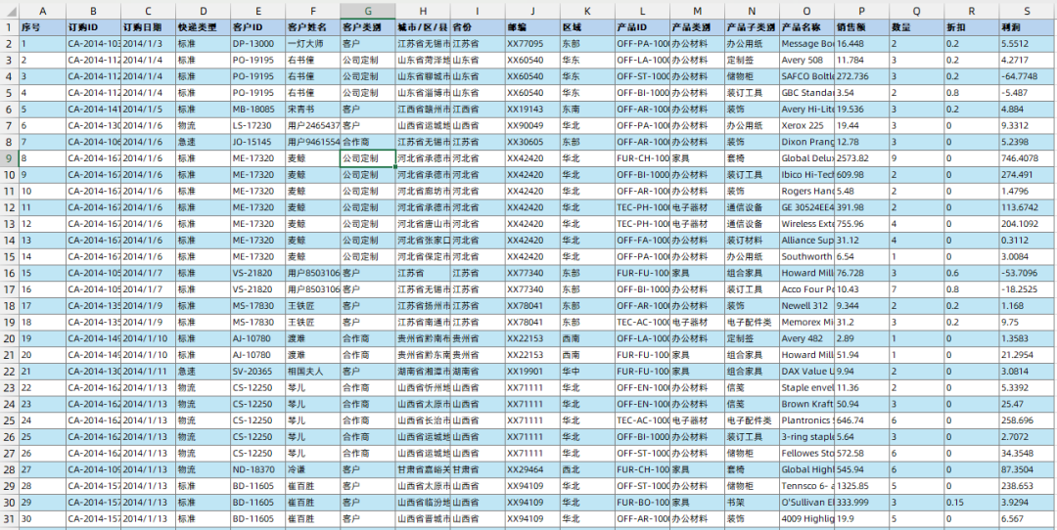Select column A header
Image resolution: width=1057 pixels, height=530 pixels.
coord(42,11)
